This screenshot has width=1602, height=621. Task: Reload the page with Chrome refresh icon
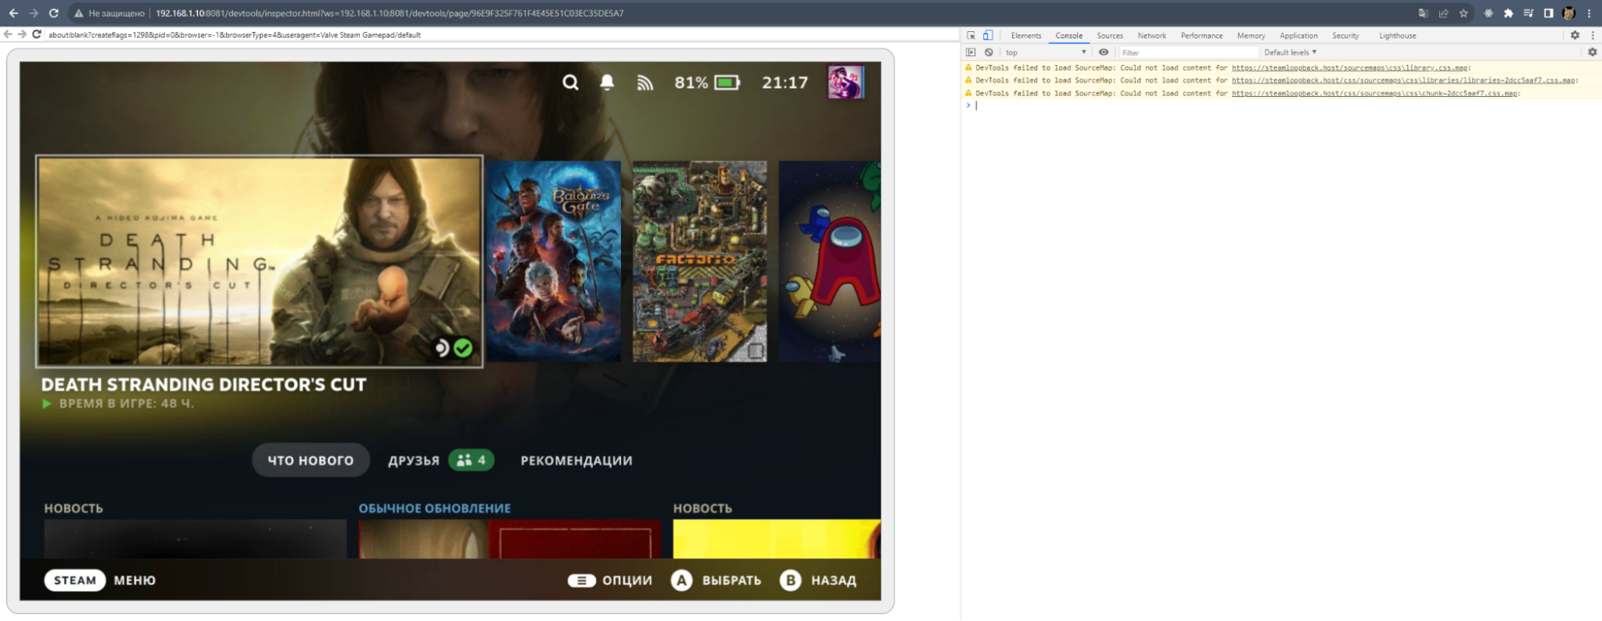coord(54,13)
